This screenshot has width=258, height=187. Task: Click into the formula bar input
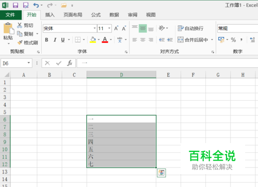[167, 63]
